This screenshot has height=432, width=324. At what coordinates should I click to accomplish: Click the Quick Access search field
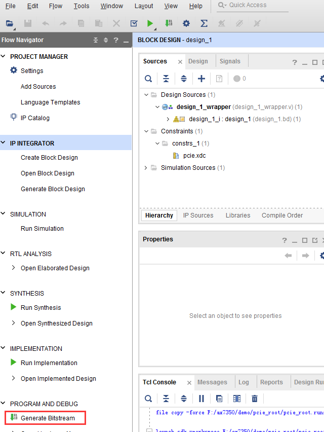(253, 5)
